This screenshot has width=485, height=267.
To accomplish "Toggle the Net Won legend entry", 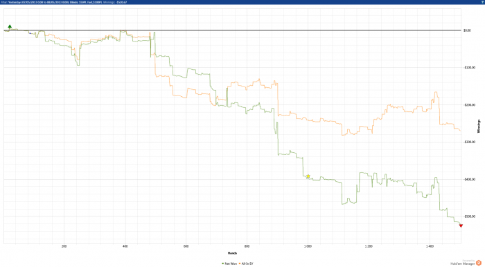I will pyautogui.click(x=229, y=264).
